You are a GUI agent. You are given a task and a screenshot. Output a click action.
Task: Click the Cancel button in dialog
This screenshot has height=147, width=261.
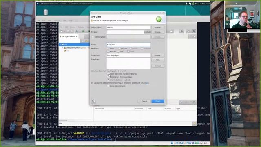[x=144, y=101]
